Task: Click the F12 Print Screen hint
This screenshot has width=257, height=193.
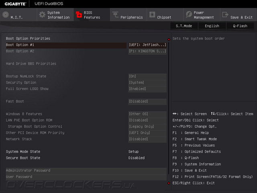Action: point(212,177)
